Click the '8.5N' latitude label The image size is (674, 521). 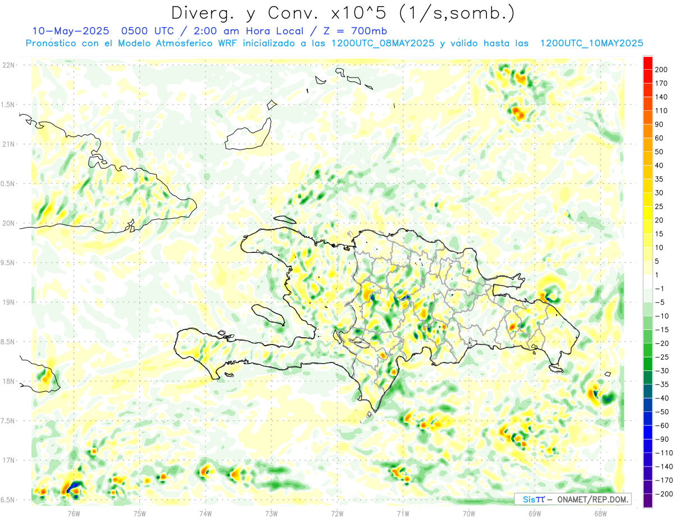(7, 342)
